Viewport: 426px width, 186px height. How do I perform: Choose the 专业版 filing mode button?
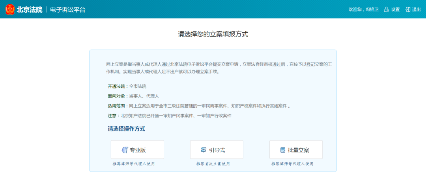[137, 150]
